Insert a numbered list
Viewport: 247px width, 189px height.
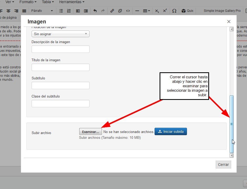tap(69, 11)
